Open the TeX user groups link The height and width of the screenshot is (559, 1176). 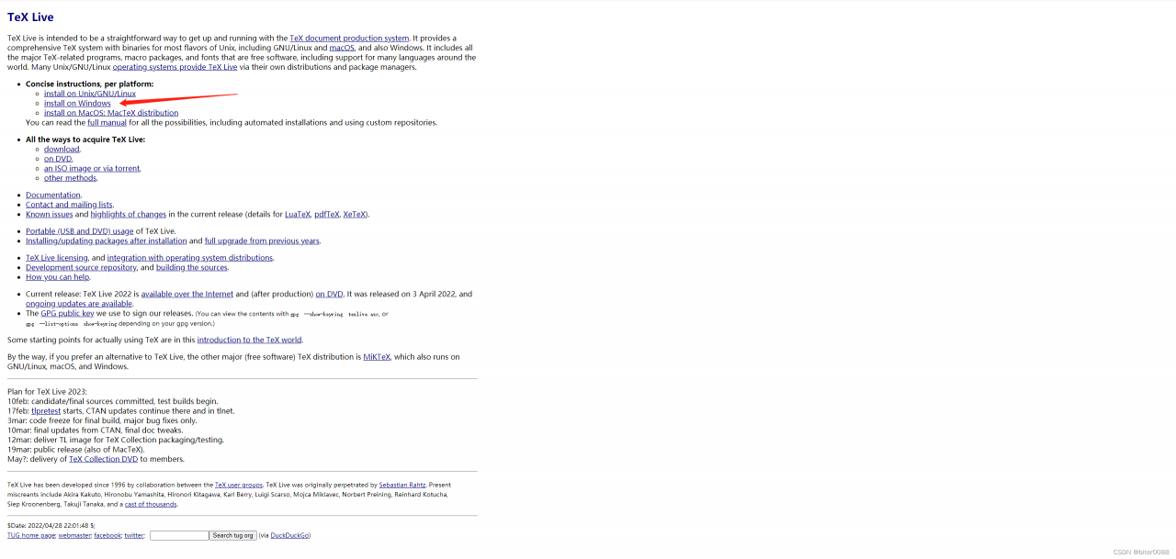[x=239, y=485]
